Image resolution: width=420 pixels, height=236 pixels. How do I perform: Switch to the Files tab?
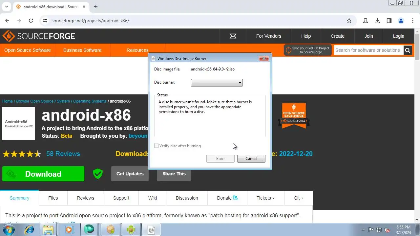53,198
